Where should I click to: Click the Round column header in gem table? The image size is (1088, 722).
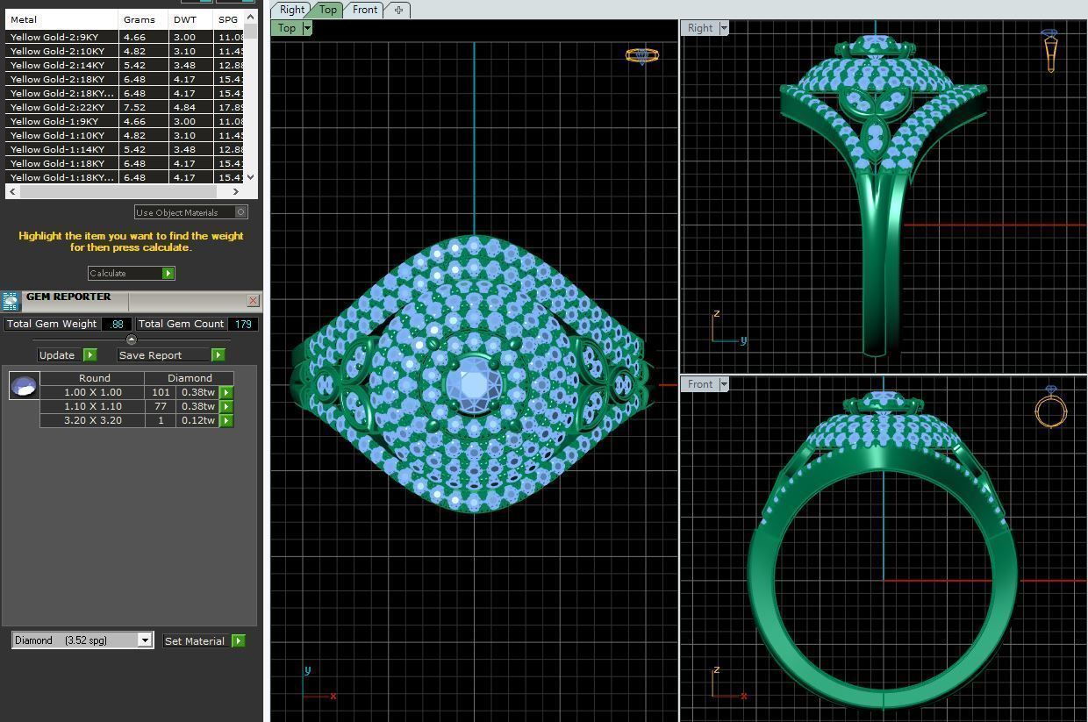[x=94, y=378]
